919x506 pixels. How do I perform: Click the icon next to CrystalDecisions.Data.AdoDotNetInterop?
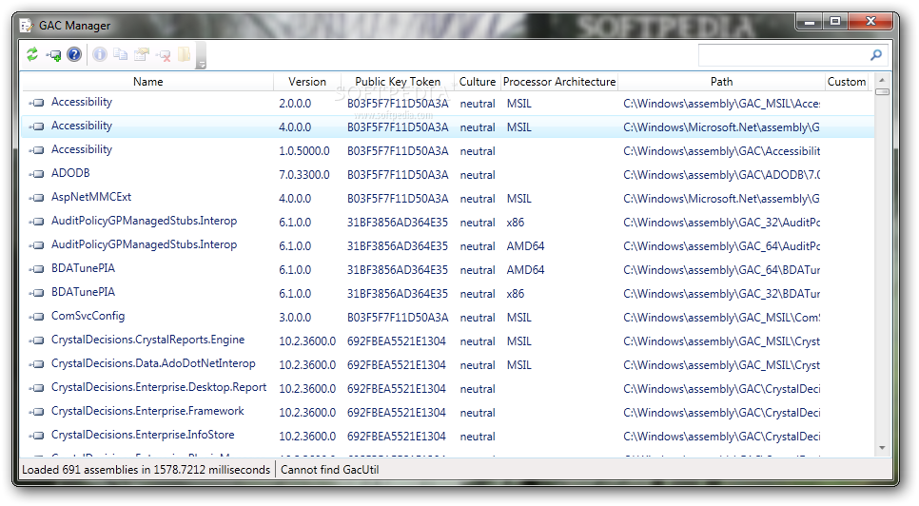[x=37, y=364]
